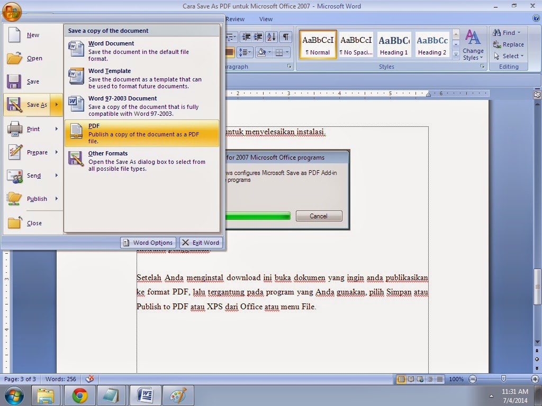This screenshot has width=542, height=406.
Task: Click the Increase Indent icon
Action: (x=258, y=36)
